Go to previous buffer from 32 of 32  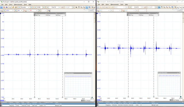tap(130, 7)
